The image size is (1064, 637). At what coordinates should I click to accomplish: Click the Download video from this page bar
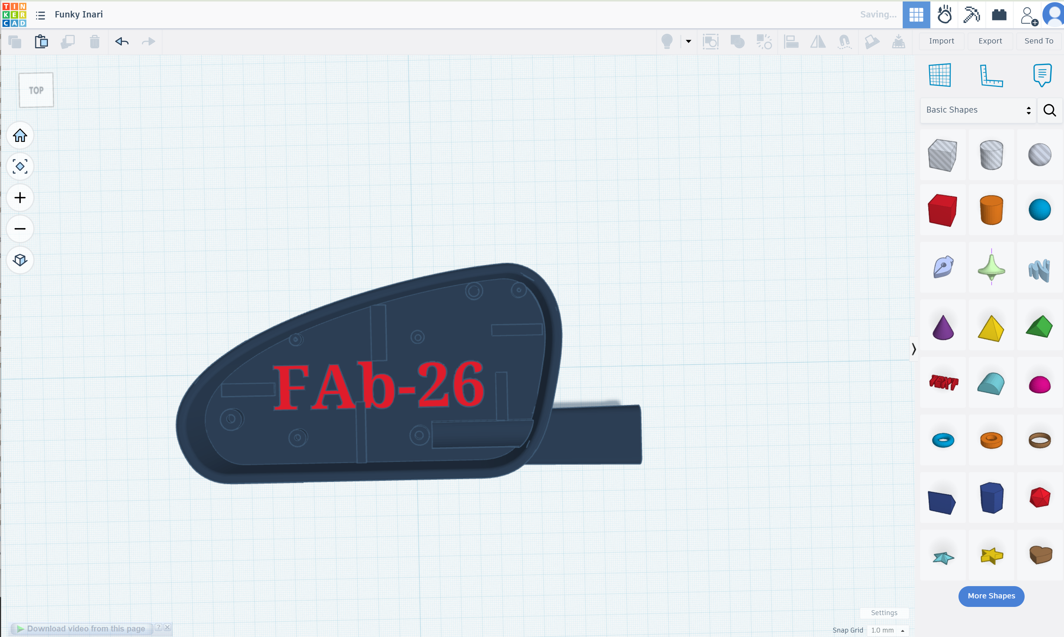point(82,629)
